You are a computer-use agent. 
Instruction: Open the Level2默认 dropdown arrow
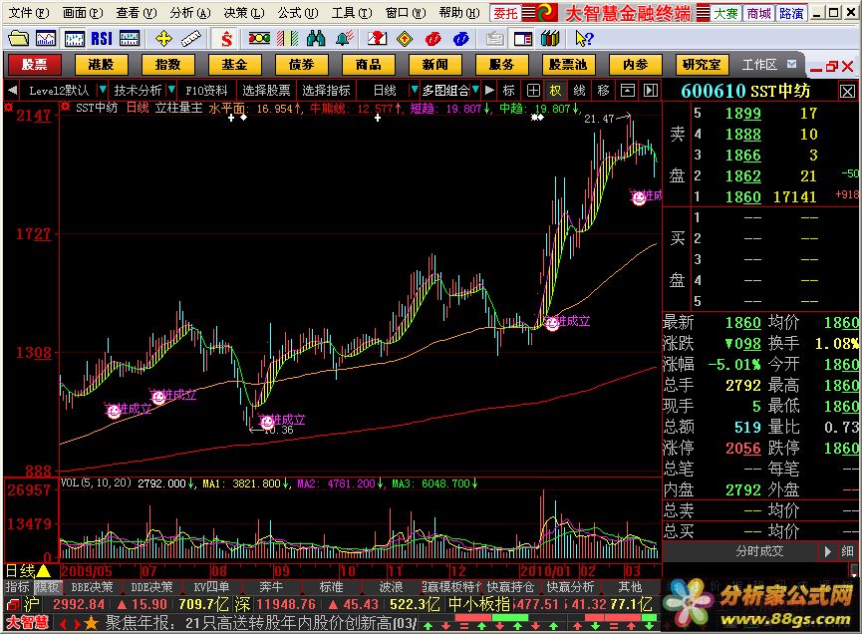pos(102,90)
